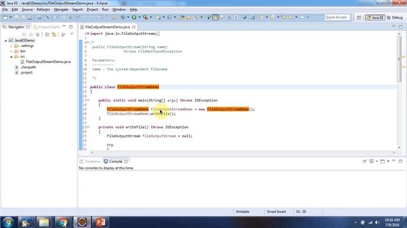Open the Help menu
The image size is (407, 228).
pos(134,9)
